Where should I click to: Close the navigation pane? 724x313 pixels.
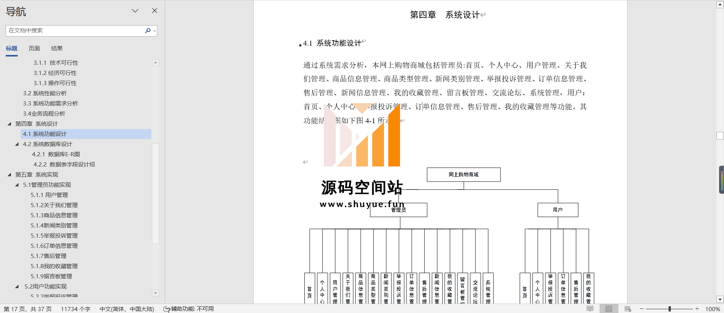[x=155, y=11]
